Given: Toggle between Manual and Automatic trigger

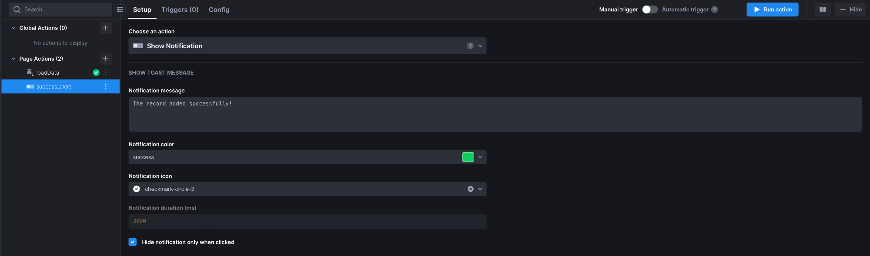Looking at the screenshot, I should pos(650,10).
